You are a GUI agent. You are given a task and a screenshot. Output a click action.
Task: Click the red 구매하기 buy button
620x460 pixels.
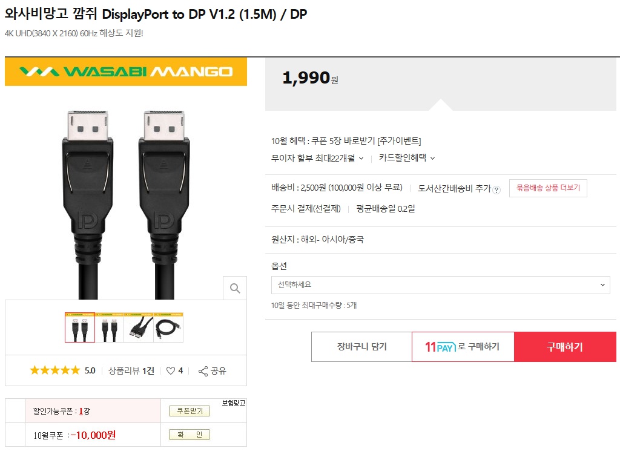coord(565,347)
